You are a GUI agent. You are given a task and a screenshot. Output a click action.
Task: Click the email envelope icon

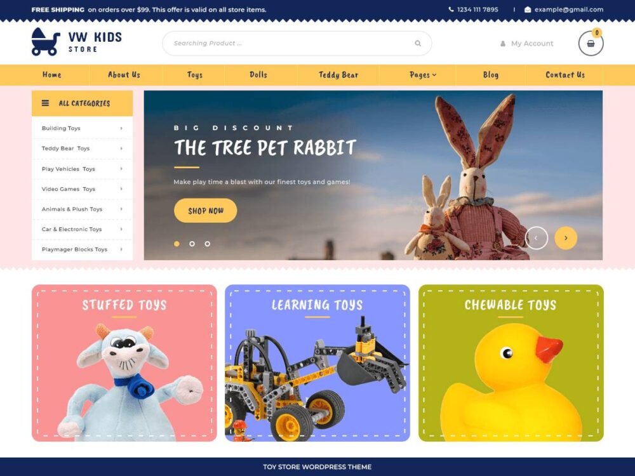[x=527, y=10]
